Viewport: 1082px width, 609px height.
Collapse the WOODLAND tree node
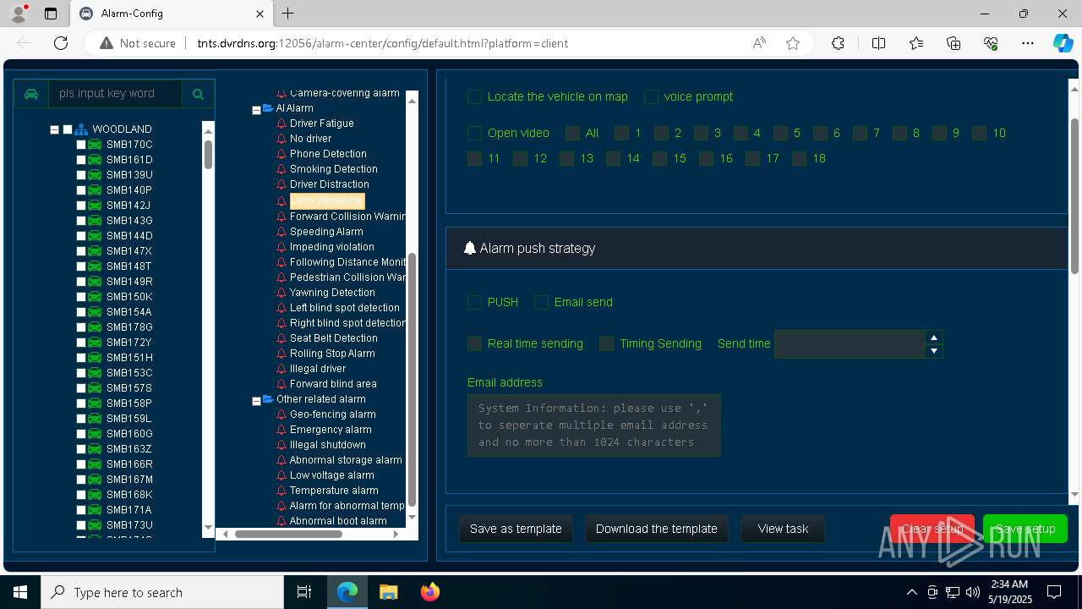pos(54,129)
